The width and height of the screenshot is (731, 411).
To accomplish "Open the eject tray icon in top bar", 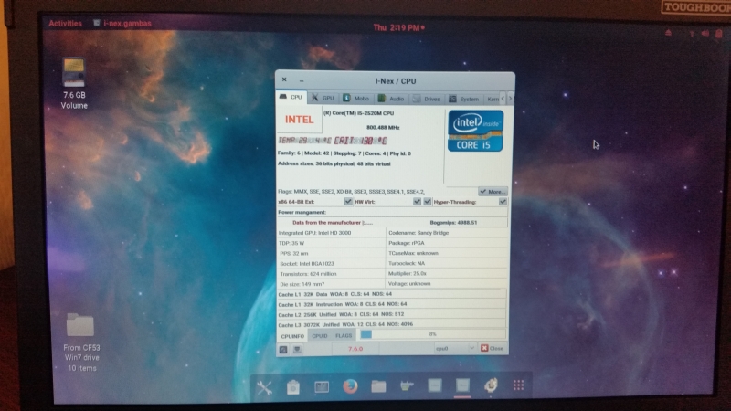I will [669, 33].
